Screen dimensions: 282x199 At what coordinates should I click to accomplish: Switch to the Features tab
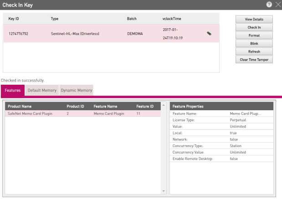tap(13, 90)
